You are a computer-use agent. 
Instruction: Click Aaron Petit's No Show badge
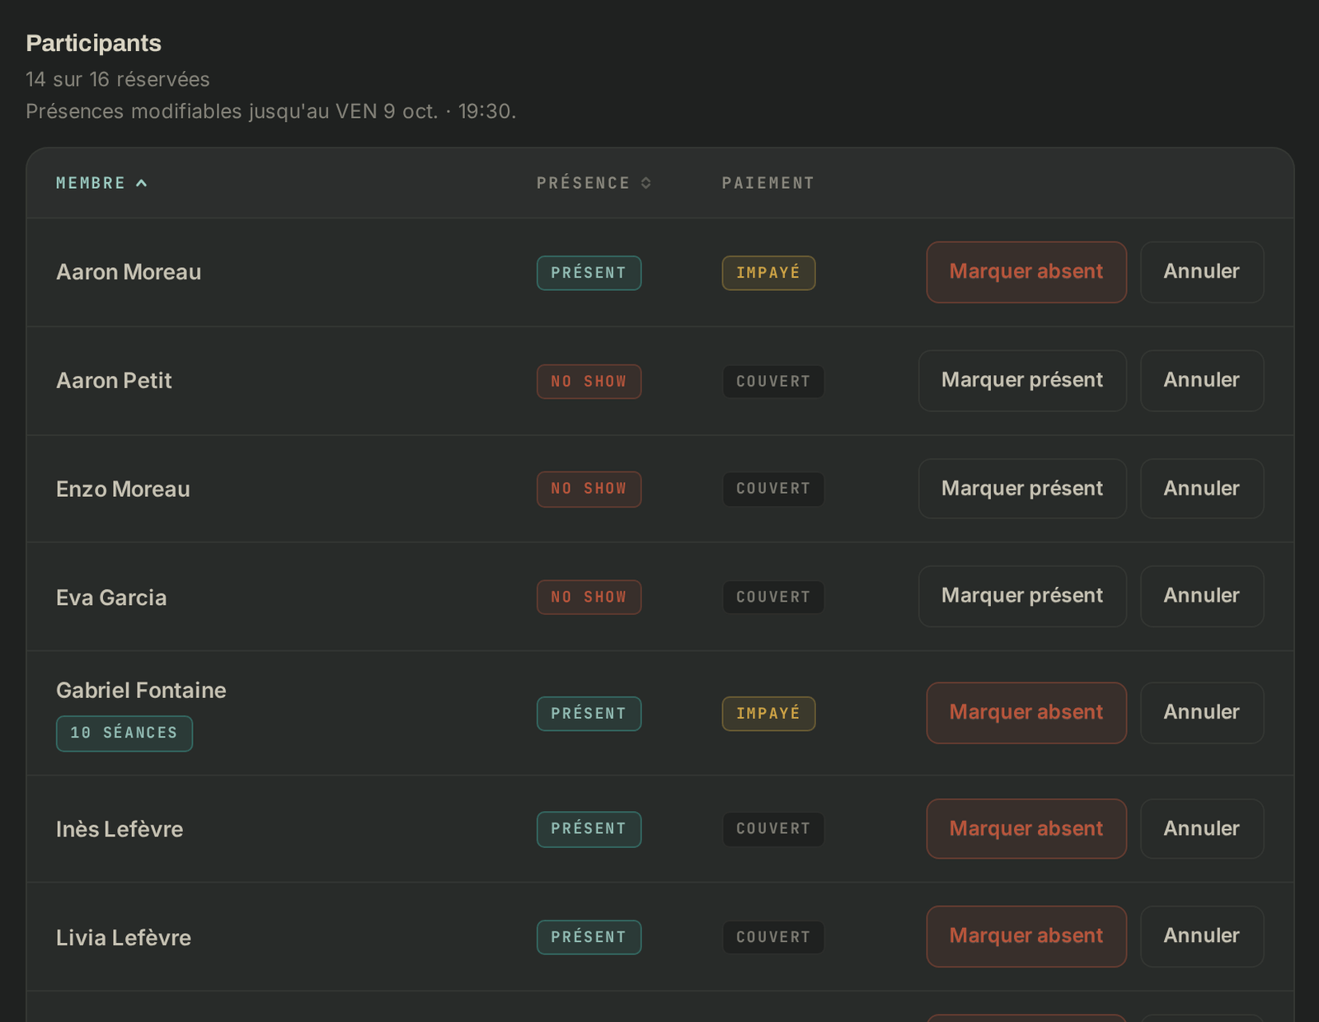(589, 382)
